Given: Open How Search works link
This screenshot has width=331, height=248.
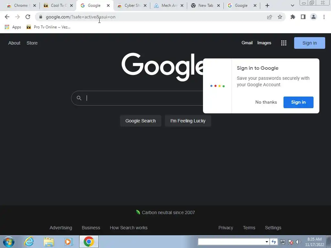Looking at the screenshot, I should tap(129, 228).
